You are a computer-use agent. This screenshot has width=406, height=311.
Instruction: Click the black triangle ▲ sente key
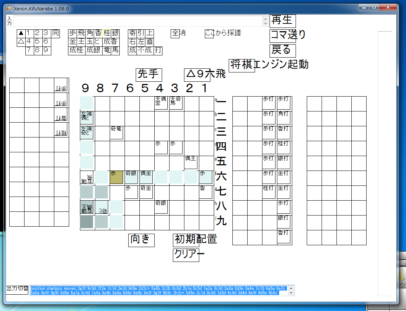(21, 33)
